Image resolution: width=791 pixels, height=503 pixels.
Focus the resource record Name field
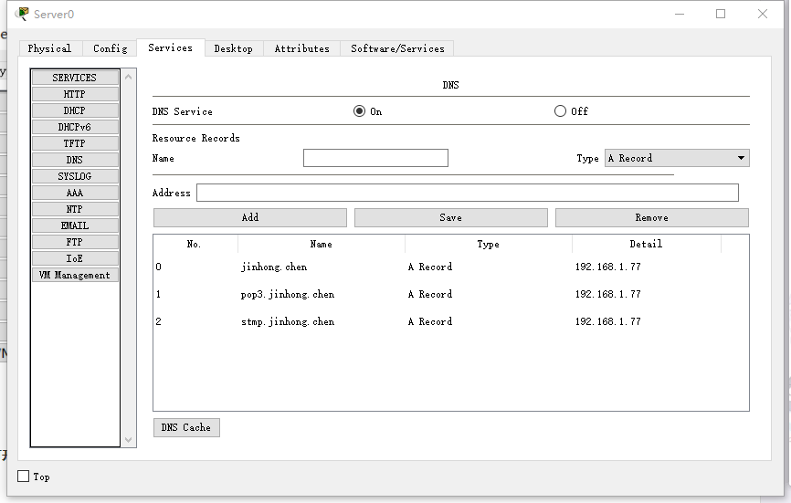[x=375, y=158]
